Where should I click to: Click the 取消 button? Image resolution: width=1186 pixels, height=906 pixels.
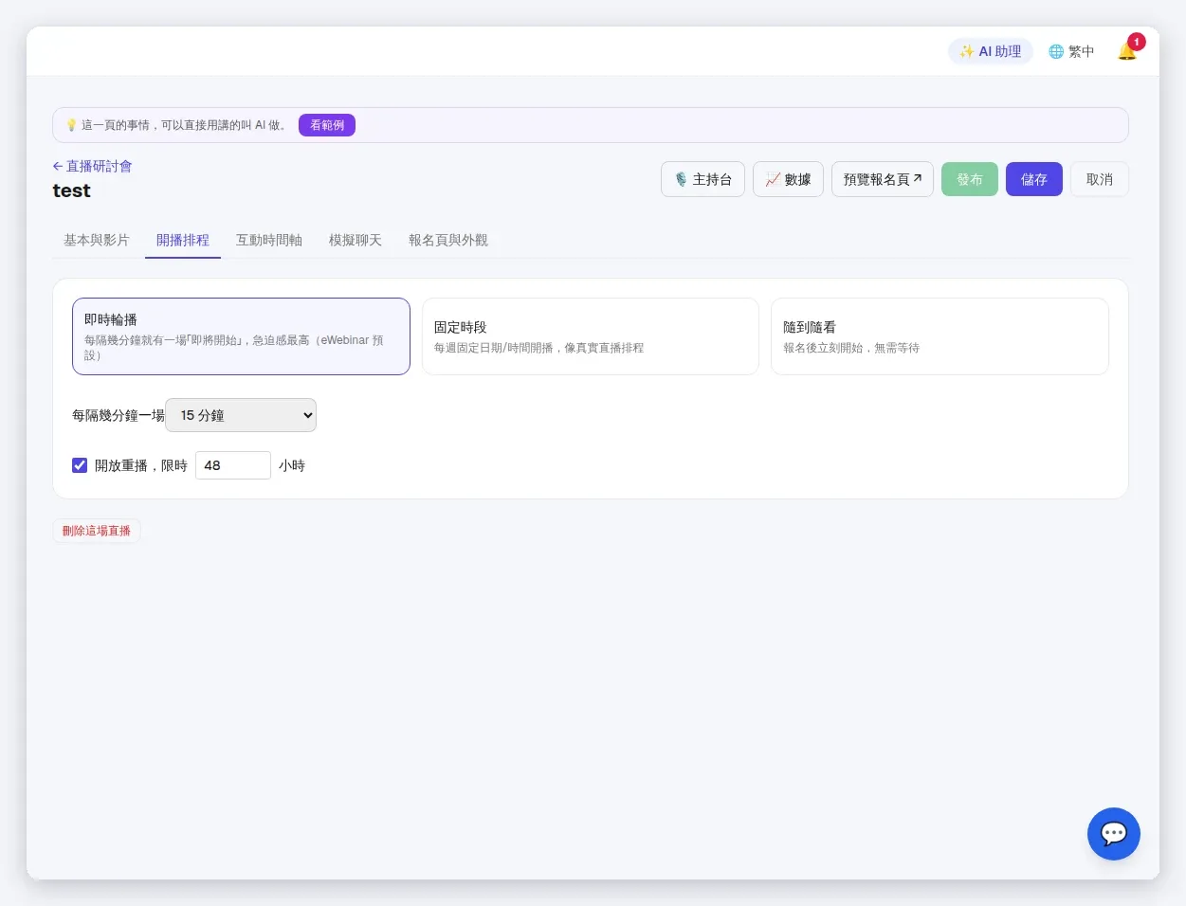coord(1100,179)
